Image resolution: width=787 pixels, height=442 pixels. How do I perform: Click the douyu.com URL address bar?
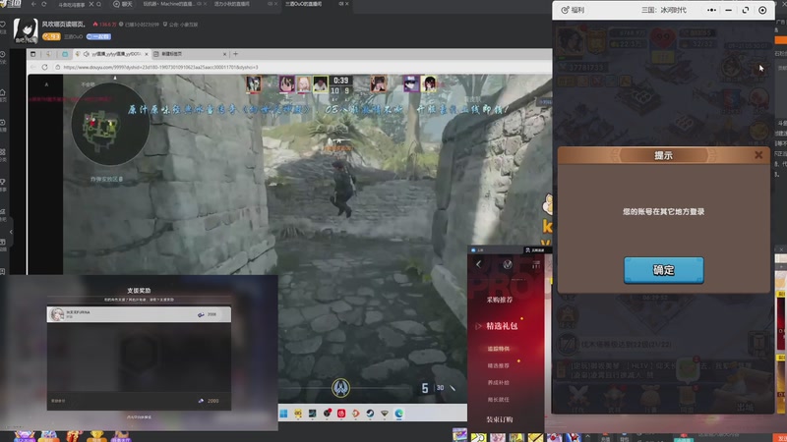click(160, 67)
